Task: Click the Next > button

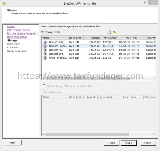Action: click(129, 143)
